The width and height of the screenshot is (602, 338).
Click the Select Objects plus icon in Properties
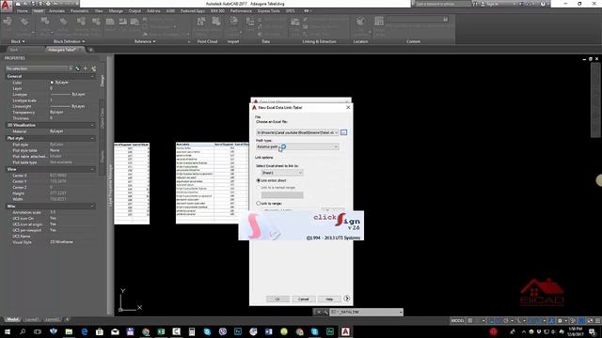point(86,69)
